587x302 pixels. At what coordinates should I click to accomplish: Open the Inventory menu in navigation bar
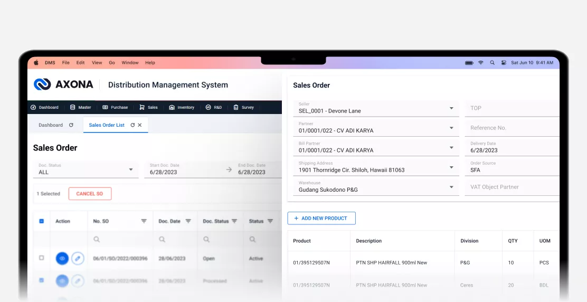[x=182, y=107]
